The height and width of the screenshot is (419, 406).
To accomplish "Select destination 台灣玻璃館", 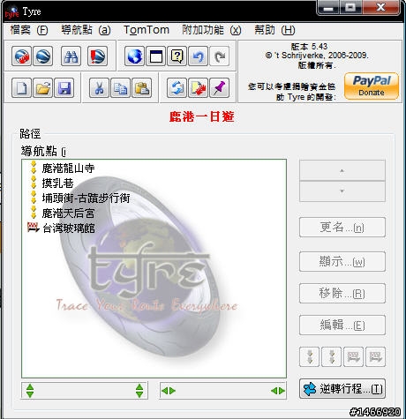I will click(69, 228).
